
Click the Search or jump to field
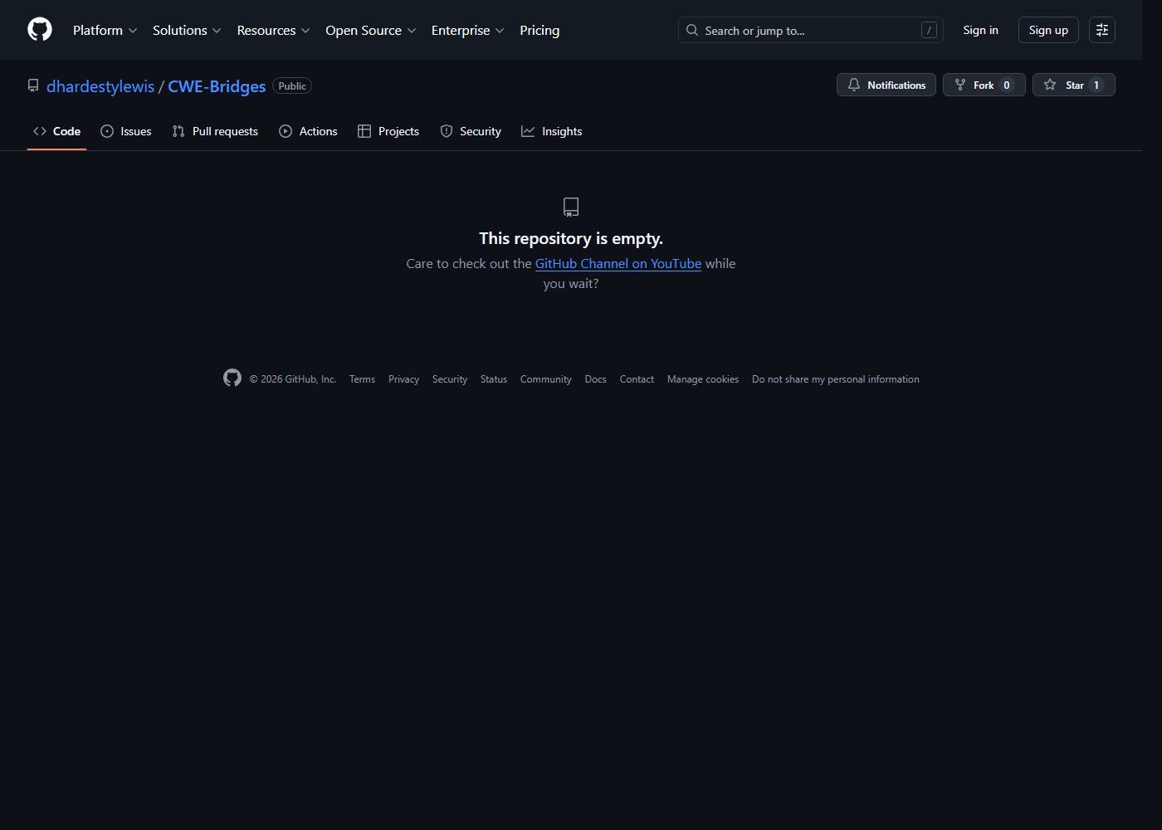click(797, 30)
